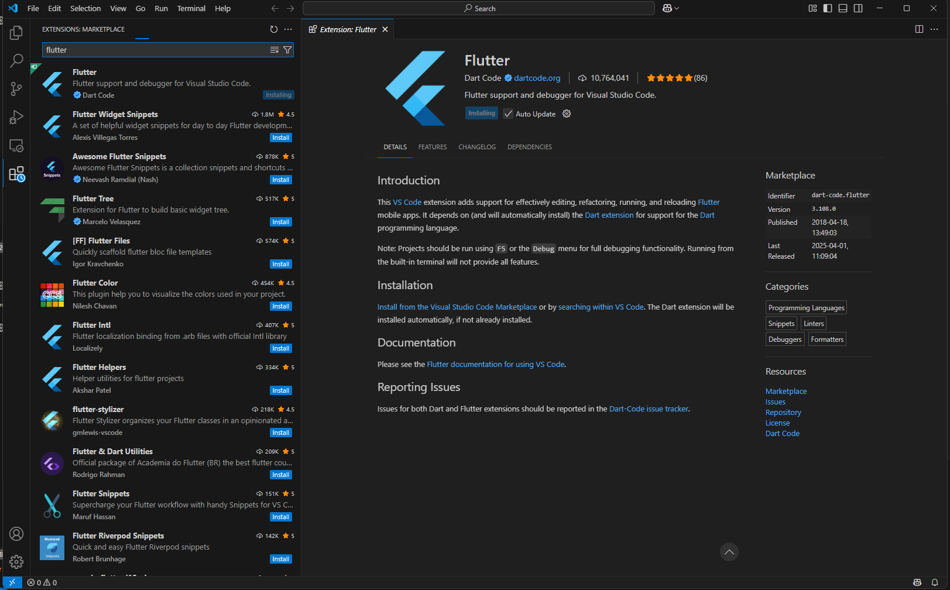This screenshot has width=950, height=590.
Task: Open the extension filter funnel
Action: tap(287, 50)
